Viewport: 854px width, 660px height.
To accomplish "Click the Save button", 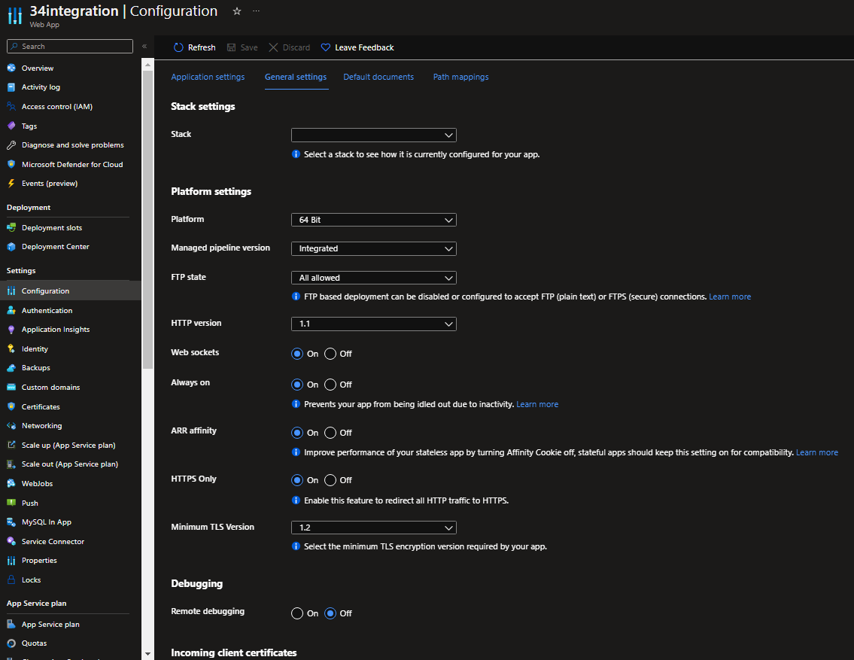I will click(x=242, y=47).
